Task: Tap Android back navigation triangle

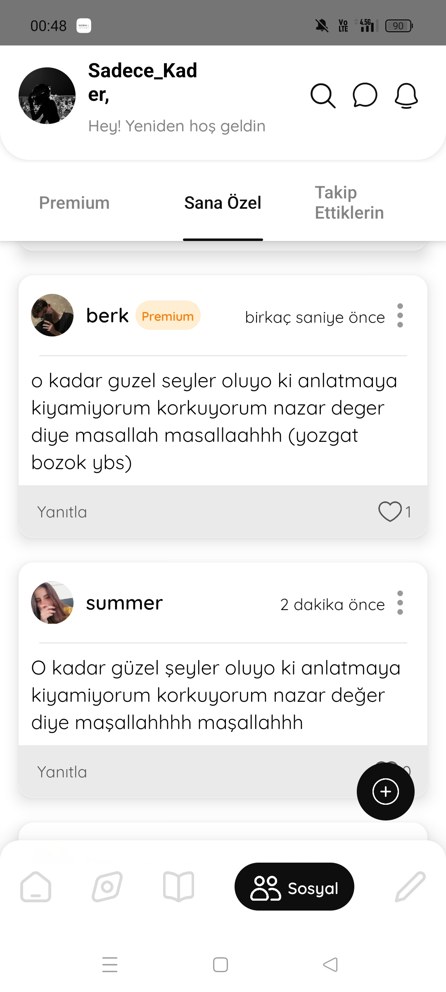Action: 330,965
